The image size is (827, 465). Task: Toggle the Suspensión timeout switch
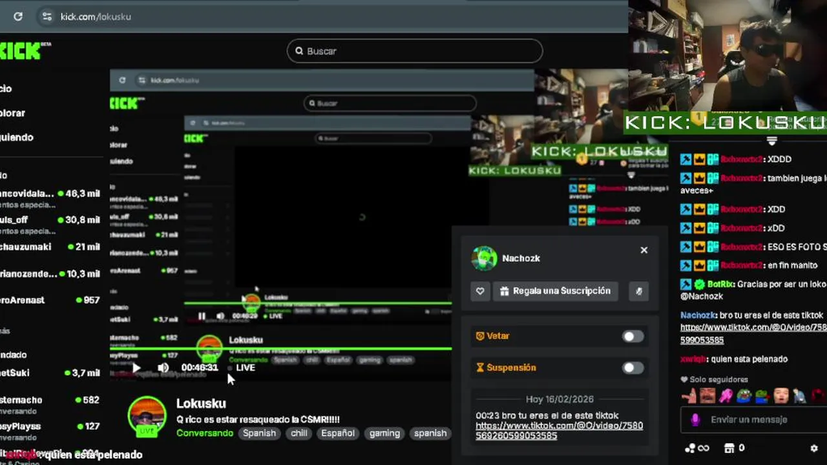point(633,367)
